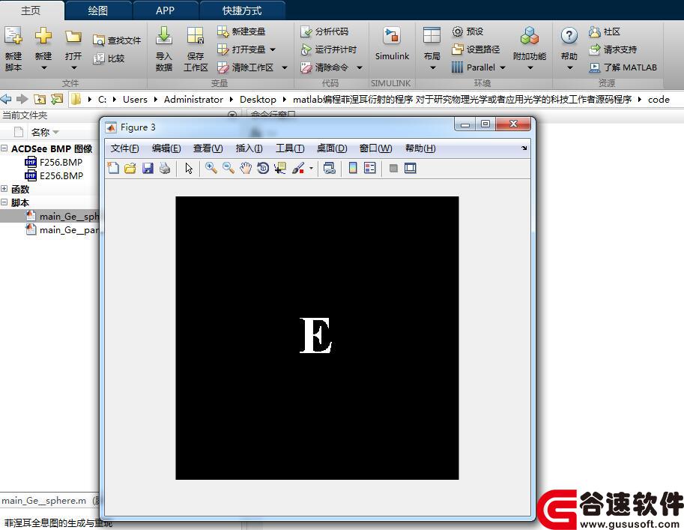This screenshot has height=530, width=684.
Task: Toggle Brush data tool in Figure 3
Action: pos(298,168)
